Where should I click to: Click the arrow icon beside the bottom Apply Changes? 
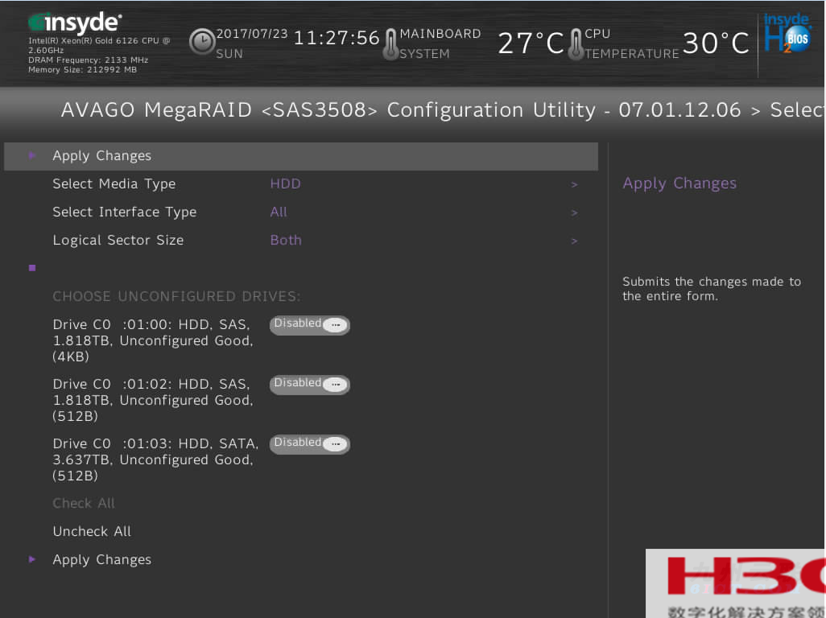click(x=32, y=559)
